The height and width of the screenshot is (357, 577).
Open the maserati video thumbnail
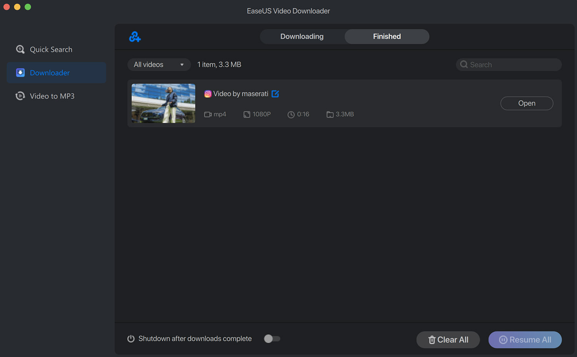click(163, 103)
